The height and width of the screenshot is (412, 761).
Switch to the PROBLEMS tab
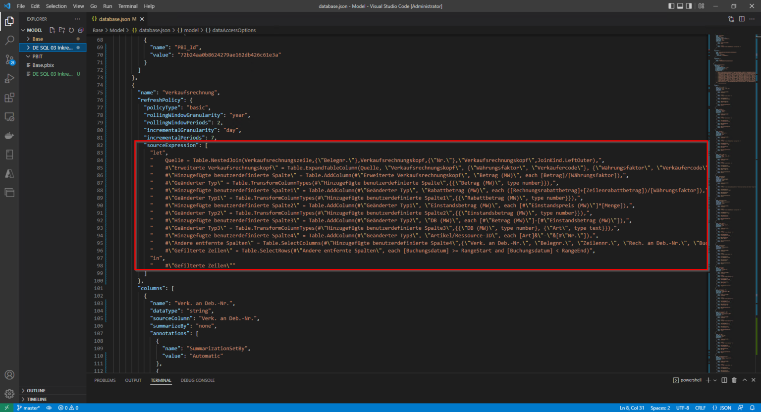tap(105, 380)
